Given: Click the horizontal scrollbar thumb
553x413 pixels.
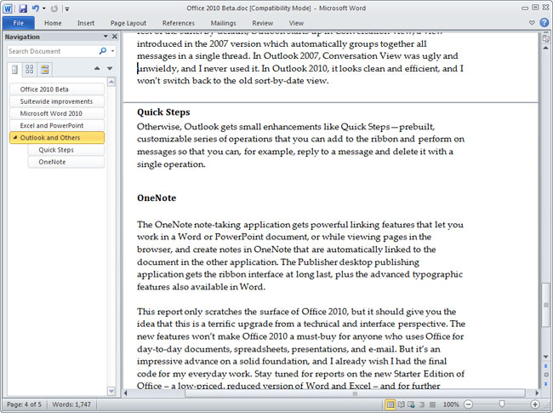Looking at the screenshot, I should [x=355, y=393].
